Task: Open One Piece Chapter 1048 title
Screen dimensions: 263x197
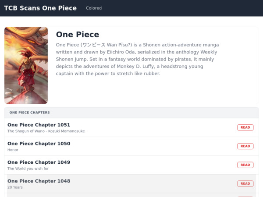Action: 39,181
